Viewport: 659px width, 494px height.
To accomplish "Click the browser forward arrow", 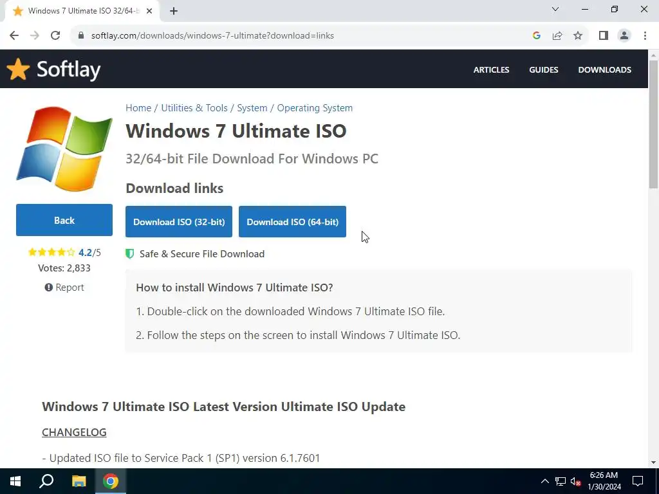I will (x=35, y=36).
